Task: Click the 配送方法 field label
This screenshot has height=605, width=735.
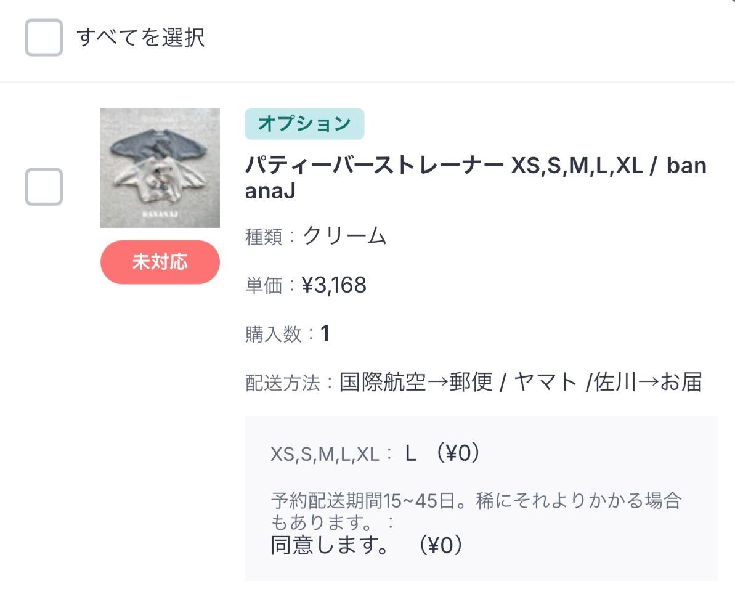Action: pyautogui.click(x=283, y=383)
